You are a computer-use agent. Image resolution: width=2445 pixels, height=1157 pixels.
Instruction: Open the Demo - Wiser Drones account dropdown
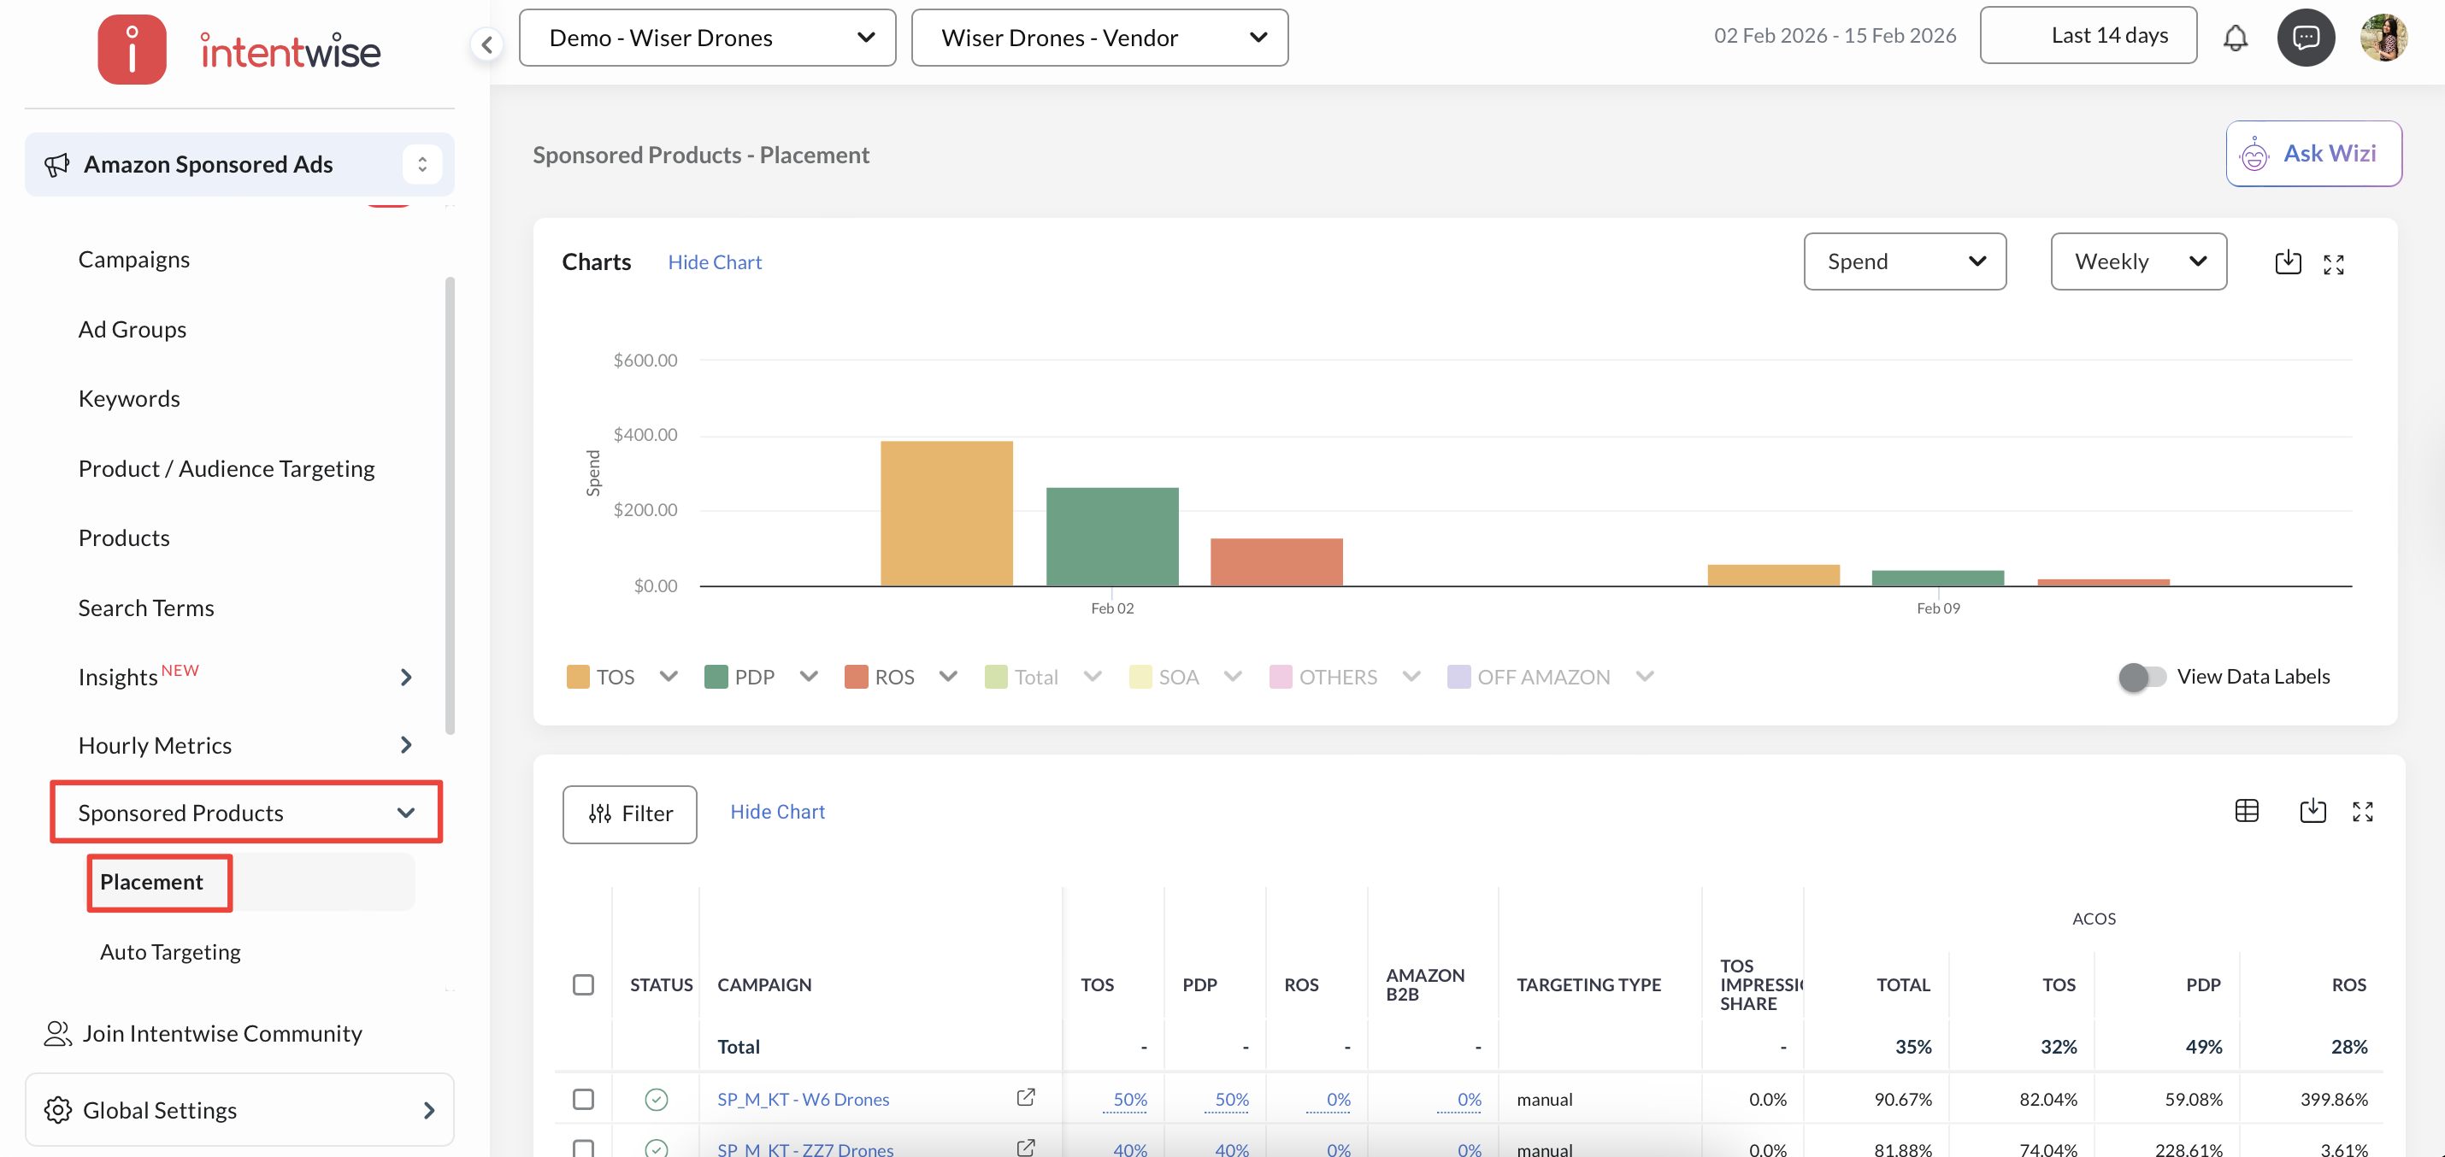coord(707,38)
